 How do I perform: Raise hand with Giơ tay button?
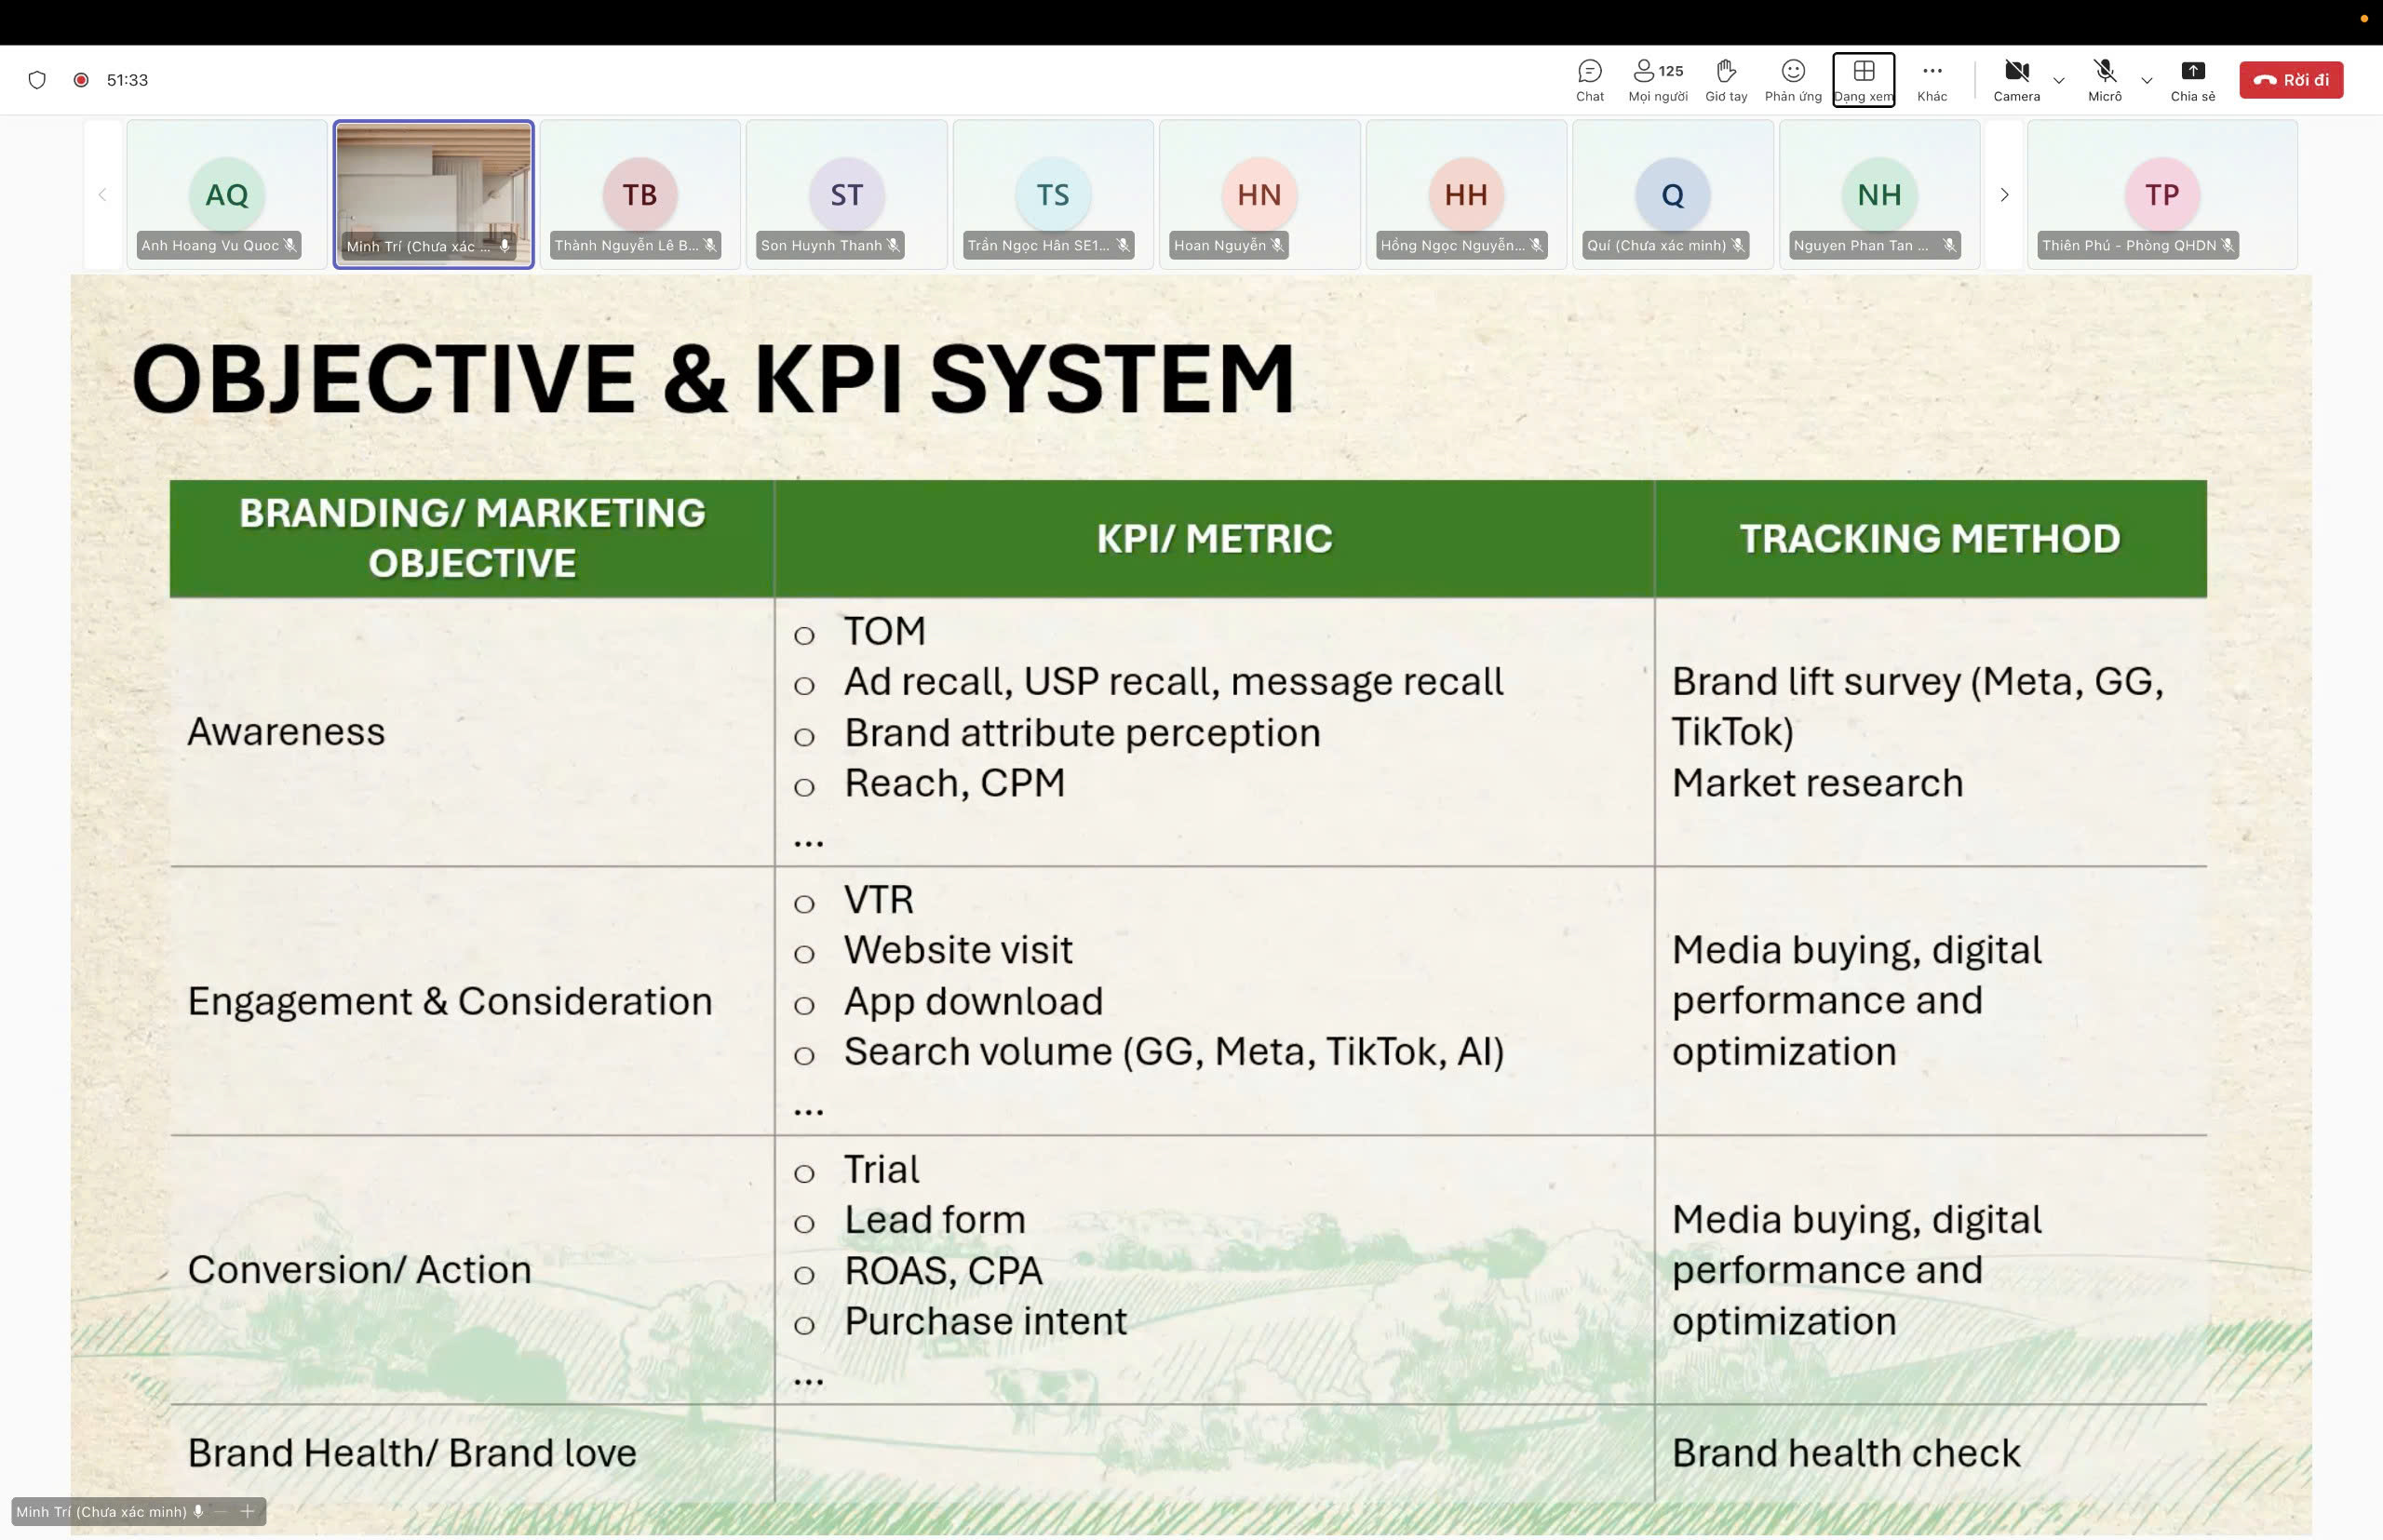tap(1726, 79)
